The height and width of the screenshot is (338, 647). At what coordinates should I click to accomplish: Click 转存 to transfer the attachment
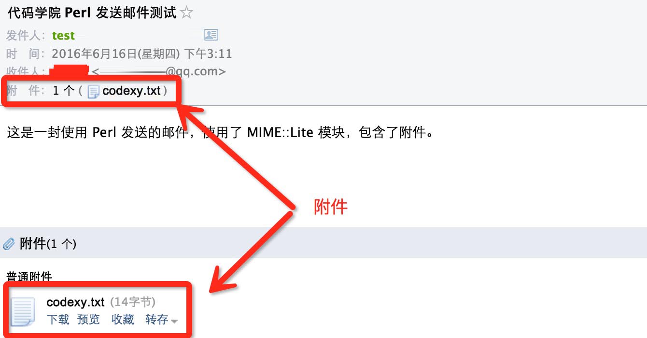click(x=157, y=319)
